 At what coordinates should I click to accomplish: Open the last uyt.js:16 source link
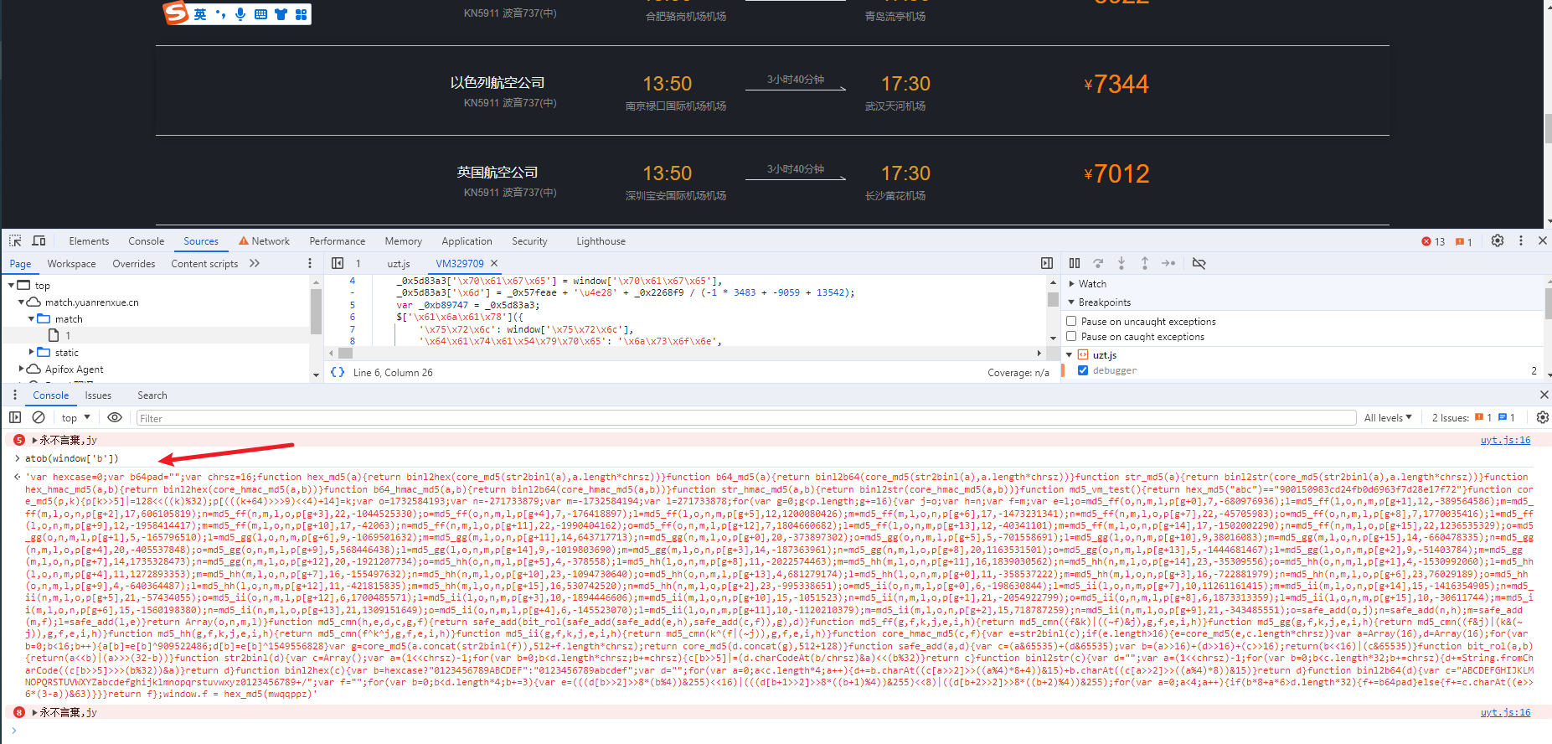tap(1505, 712)
